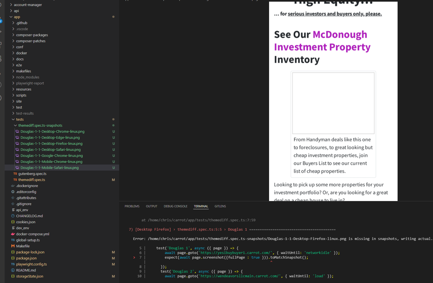Expand the api folder chevron
This screenshot has height=283, width=433.
click(x=11, y=11)
